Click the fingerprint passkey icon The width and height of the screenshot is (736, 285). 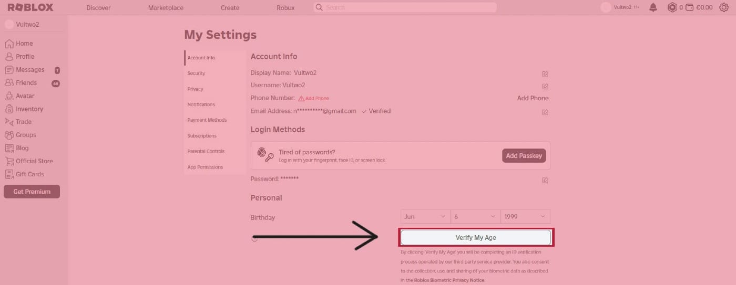[x=265, y=154]
